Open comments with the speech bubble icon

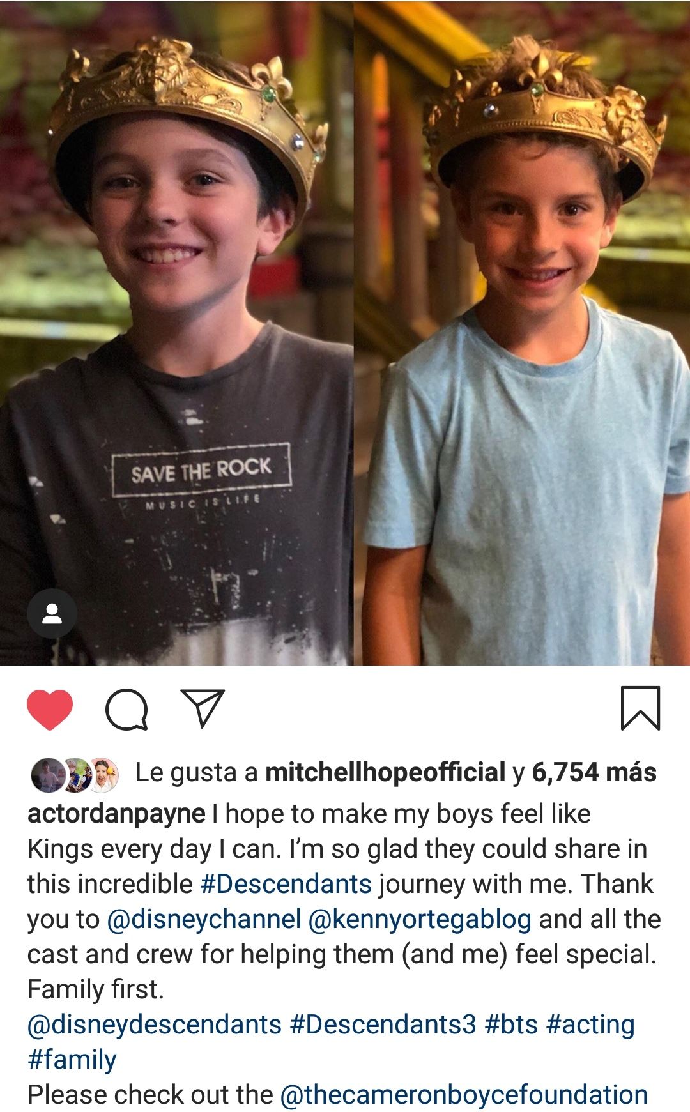[x=126, y=710]
